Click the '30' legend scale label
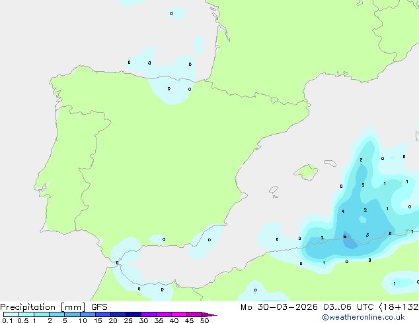The width and height of the screenshot is (419, 323). [x=143, y=320]
